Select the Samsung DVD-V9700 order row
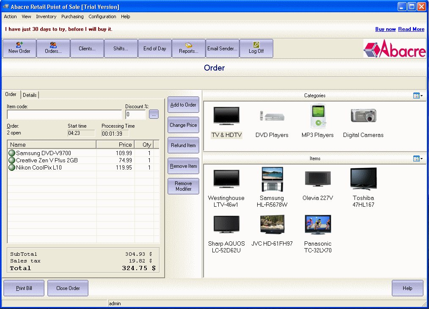 click(83, 153)
